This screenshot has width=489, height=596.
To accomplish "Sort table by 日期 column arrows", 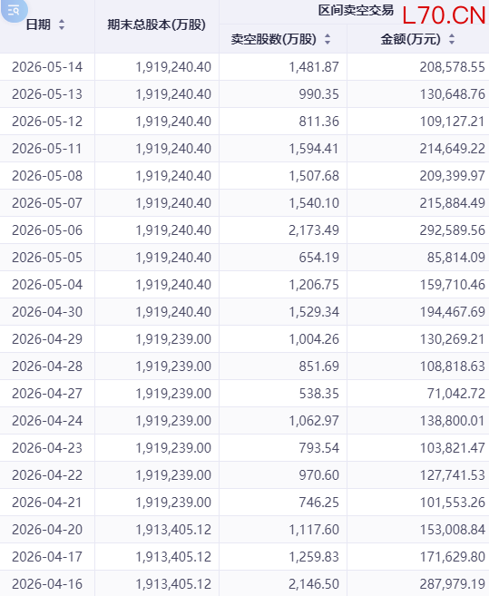I will [62, 24].
